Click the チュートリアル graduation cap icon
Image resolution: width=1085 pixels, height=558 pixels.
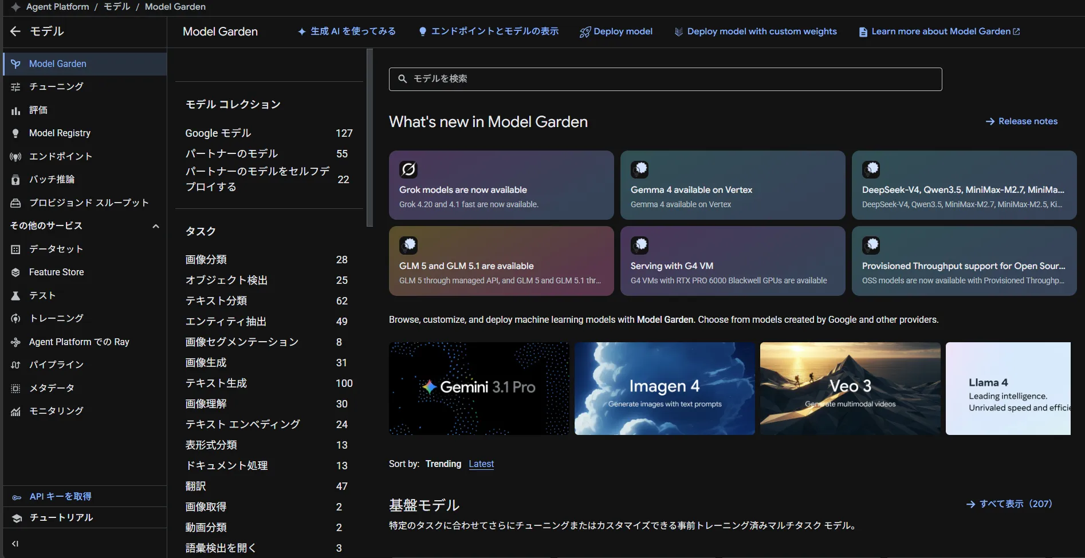tap(17, 518)
